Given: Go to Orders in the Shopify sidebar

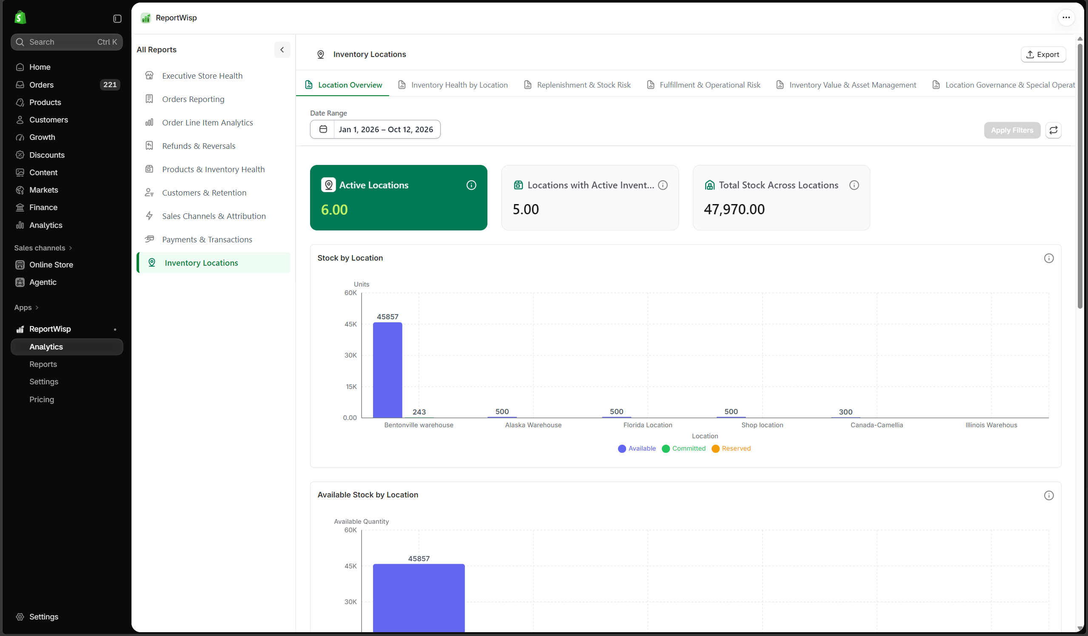Looking at the screenshot, I should [67, 85].
